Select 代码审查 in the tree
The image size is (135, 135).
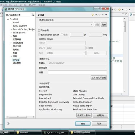click(17, 39)
